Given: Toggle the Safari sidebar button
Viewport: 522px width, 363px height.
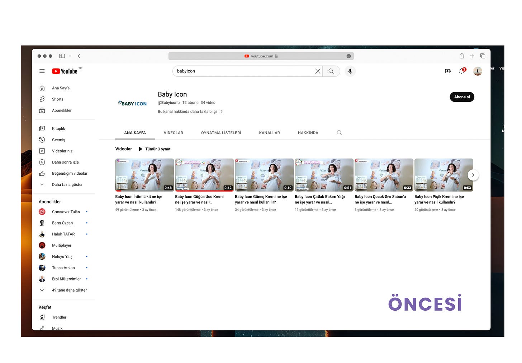Looking at the screenshot, I should (x=62, y=56).
